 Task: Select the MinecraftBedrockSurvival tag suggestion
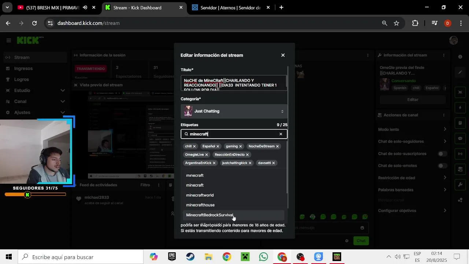pyautogui.click(x=233, y=215)
